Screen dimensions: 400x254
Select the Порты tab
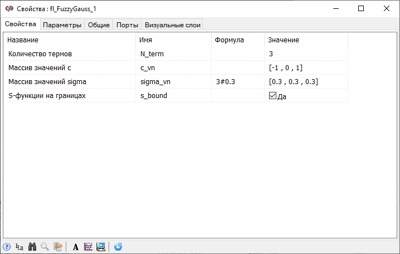(127, 25)
